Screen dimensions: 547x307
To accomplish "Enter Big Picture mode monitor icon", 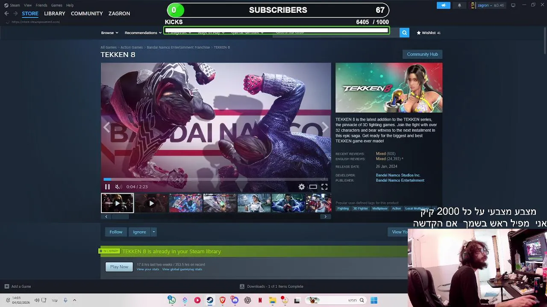I will 513,5.
